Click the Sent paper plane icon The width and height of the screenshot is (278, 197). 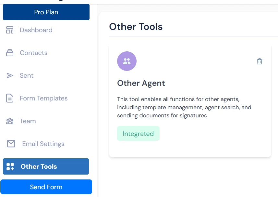pos(10,75)
